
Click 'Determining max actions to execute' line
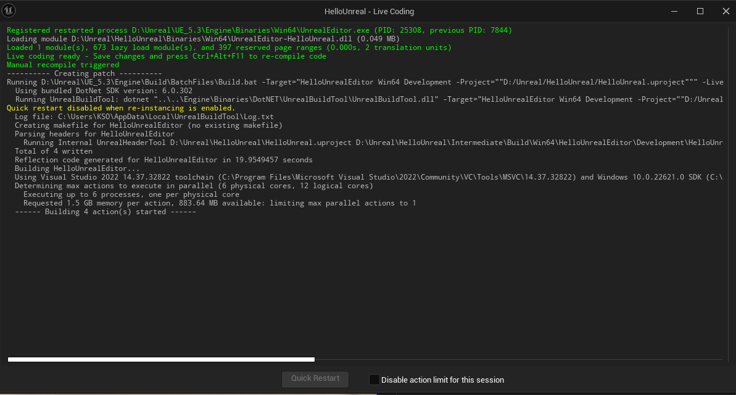click(x=194, y=186)
